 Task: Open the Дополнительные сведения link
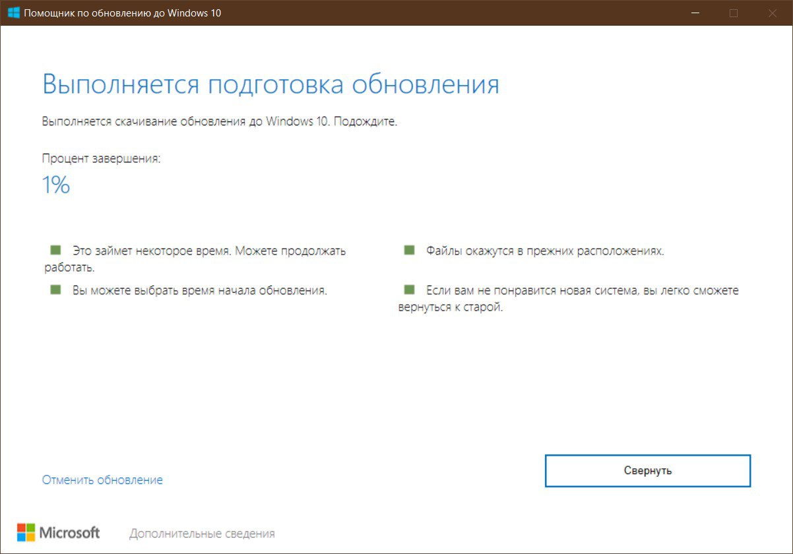[202, 534]
